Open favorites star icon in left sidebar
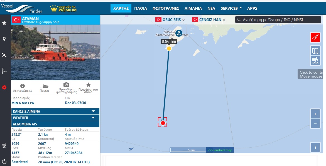Viewport: 326px width, 166px height. coord(4,23)
